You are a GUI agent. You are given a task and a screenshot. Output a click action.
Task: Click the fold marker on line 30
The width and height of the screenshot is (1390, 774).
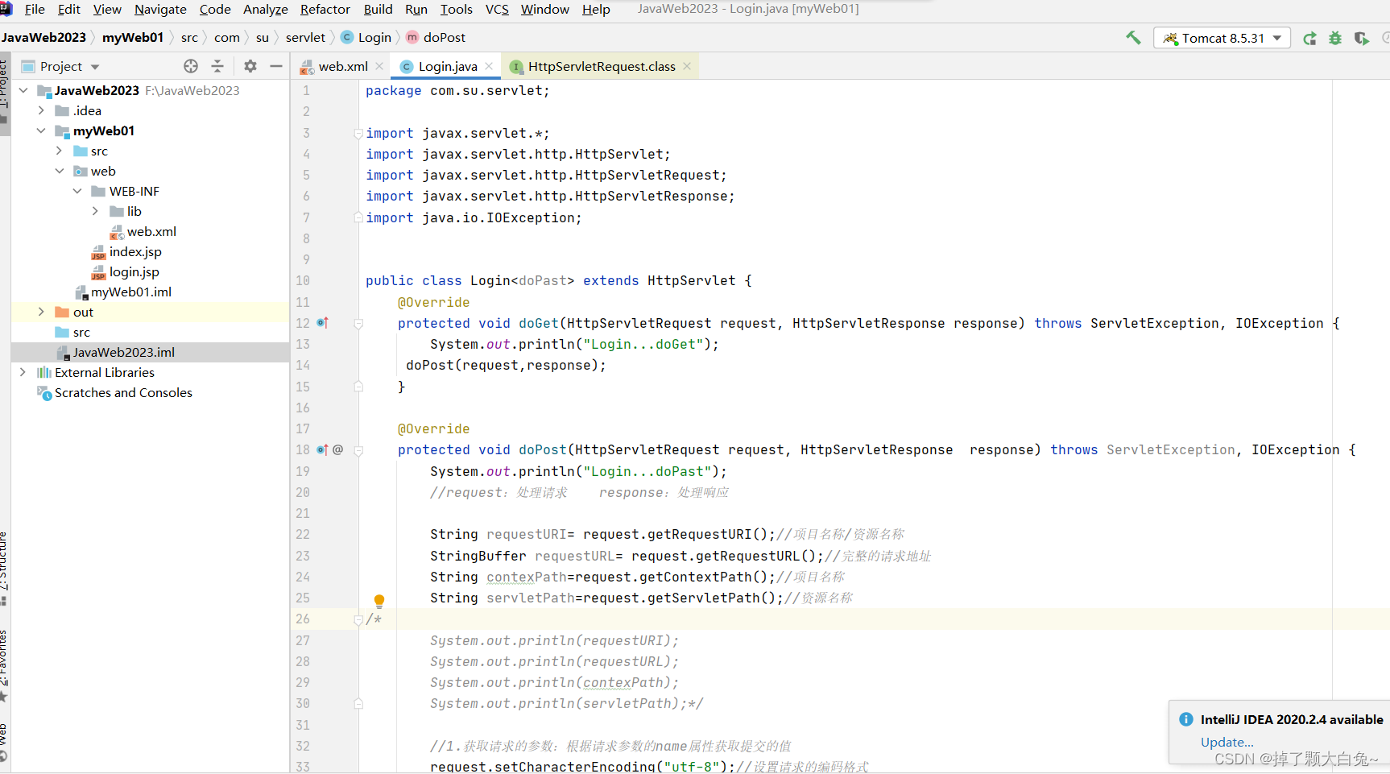pos(358,703)
